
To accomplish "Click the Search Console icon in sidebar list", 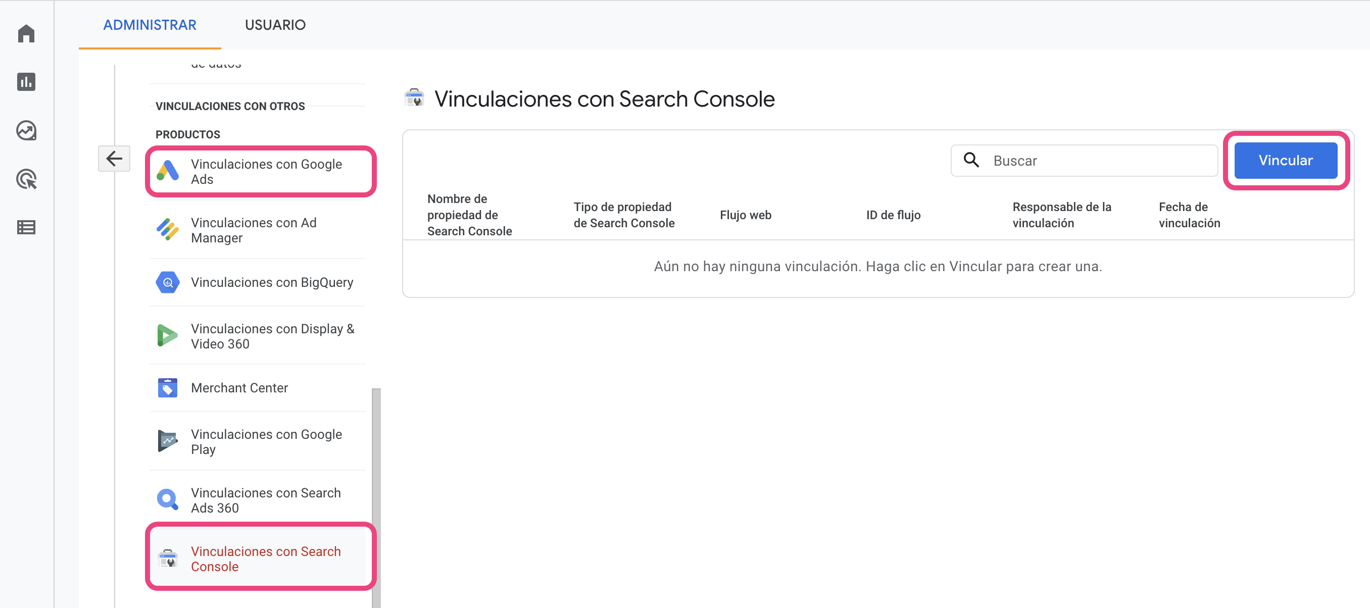I will click(168, 559).
